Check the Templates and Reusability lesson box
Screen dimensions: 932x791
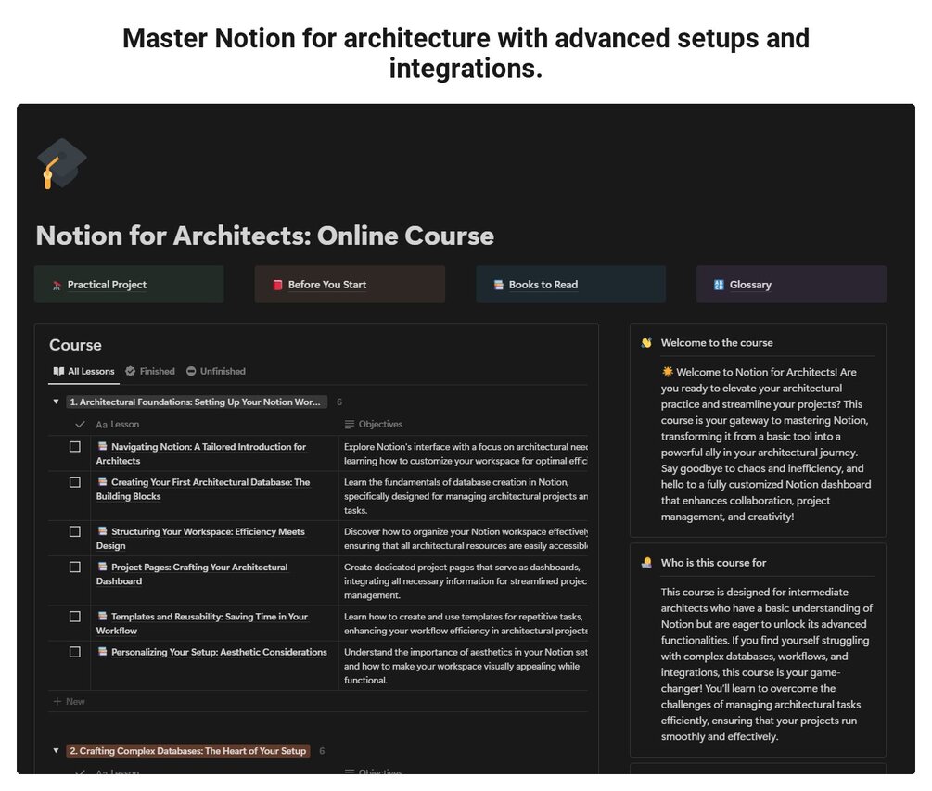point(75,617)
